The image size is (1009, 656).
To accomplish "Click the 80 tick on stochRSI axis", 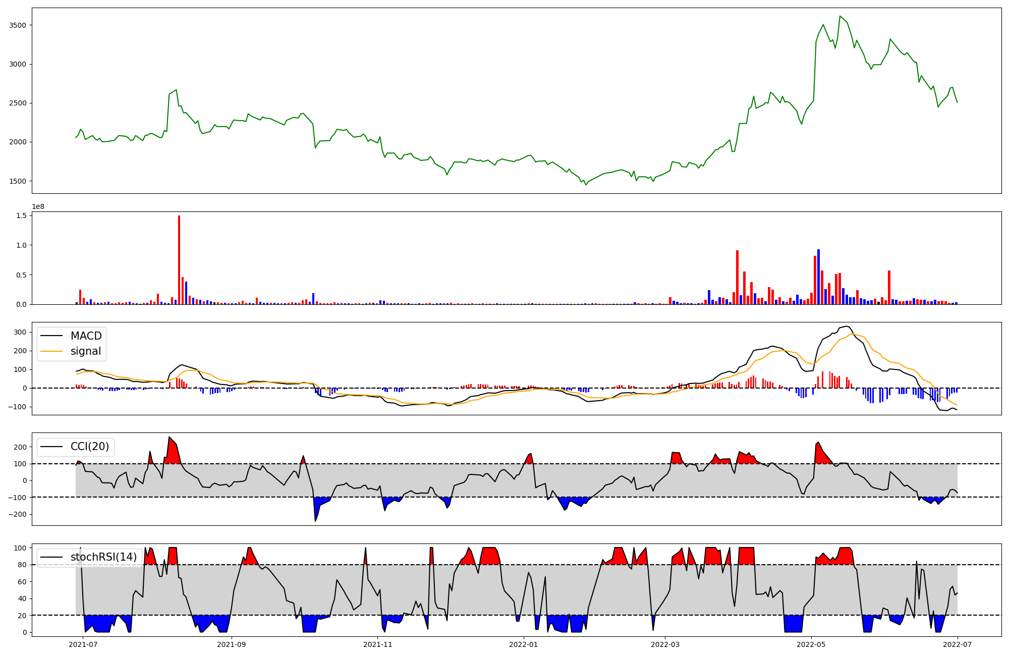I will [x=22, y=565].
